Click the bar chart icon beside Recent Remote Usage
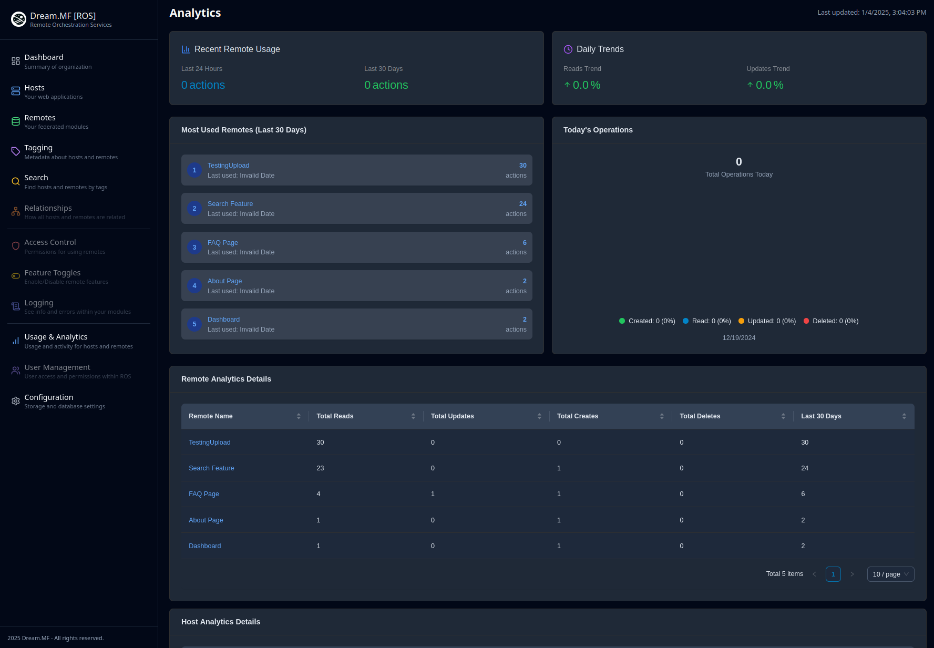The image size is (934, 648). pos(186,49)
